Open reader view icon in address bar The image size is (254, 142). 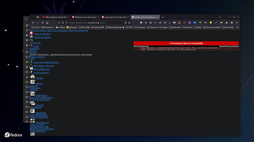point(126,23)
